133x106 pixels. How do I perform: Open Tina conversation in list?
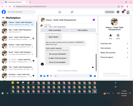point(18,68)
